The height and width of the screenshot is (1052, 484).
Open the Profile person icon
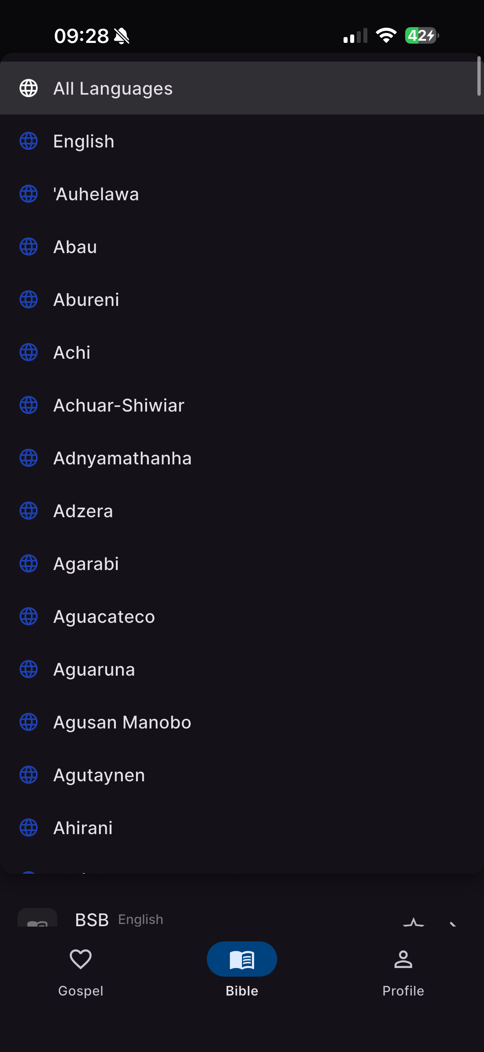[403, 959]
